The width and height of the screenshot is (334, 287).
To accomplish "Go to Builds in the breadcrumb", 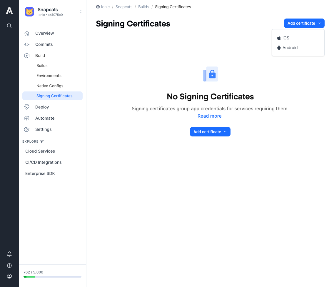I will coord(143,7).
